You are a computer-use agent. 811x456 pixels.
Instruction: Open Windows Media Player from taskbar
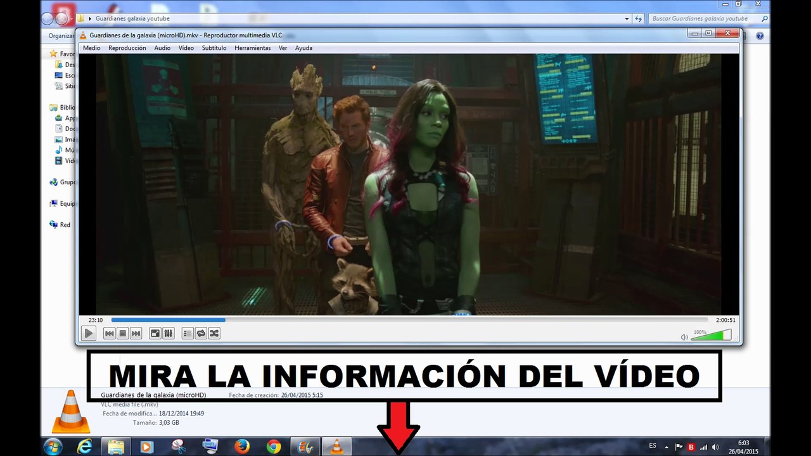click(x=147, y=446)
